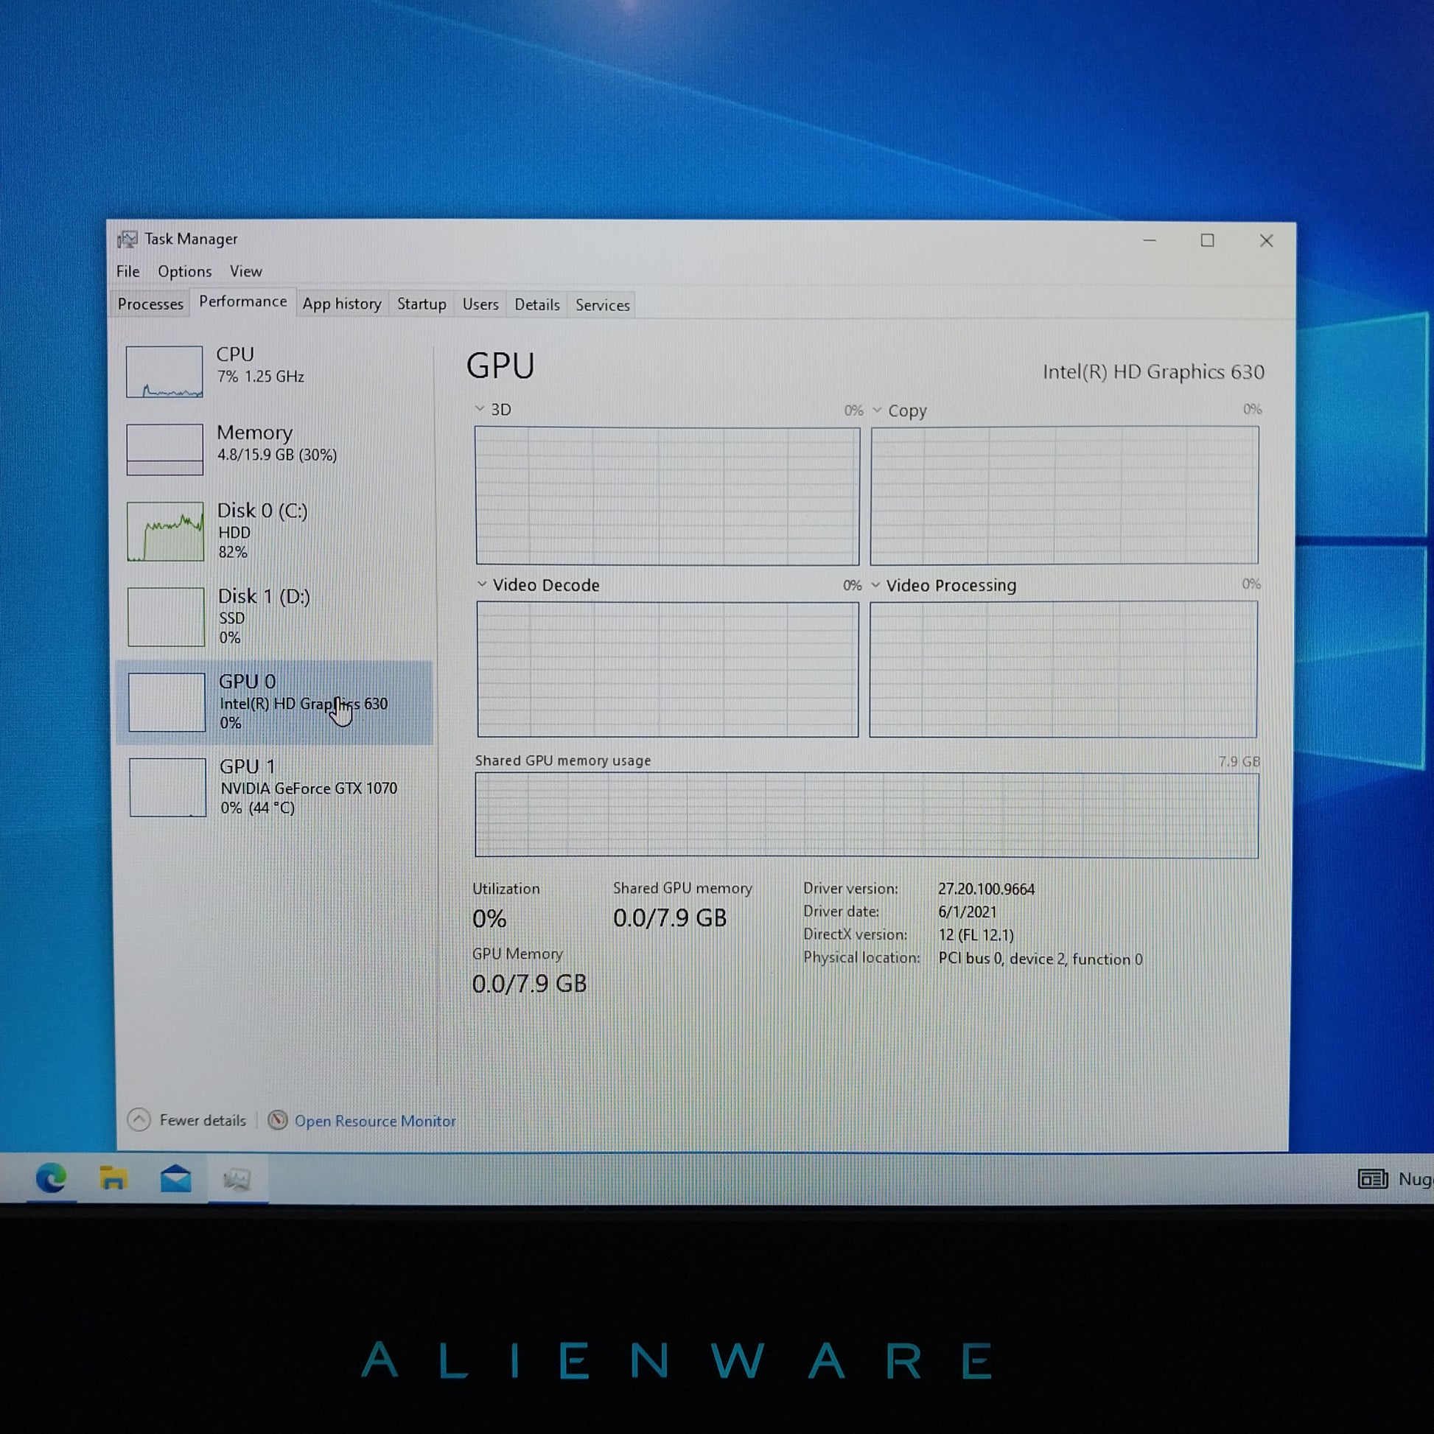
Task: Select the GPU 1 graph thumbnail
Action: coord(168,788)
